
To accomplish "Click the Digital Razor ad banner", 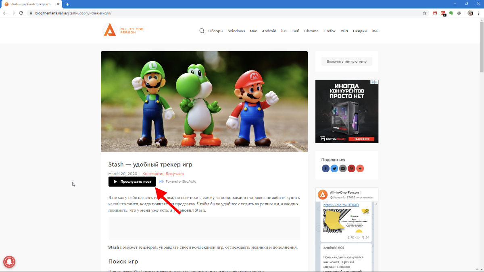I will (347, 111).
